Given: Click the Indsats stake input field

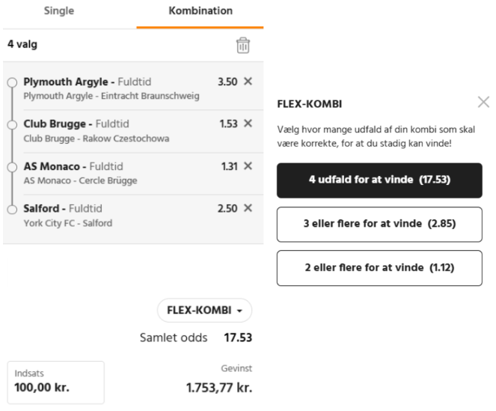Looking at the screenshot, I should [x=56, y=382].
